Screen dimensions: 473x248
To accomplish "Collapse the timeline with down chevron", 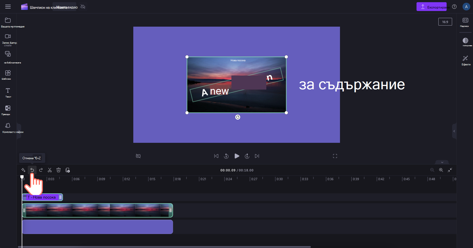I will coord(442,162).
